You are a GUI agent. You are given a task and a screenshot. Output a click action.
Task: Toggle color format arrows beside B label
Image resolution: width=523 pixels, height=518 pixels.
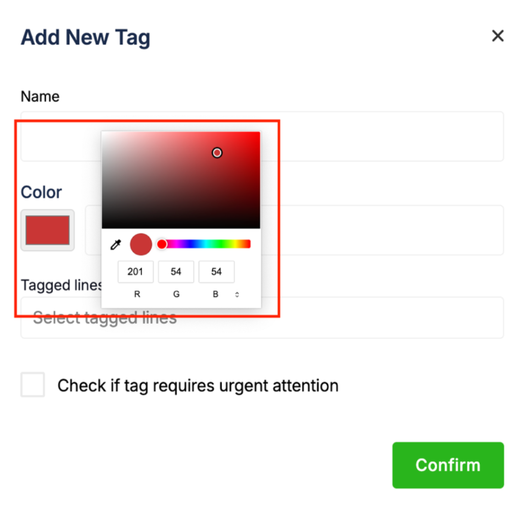pyautogui.click(x=237, y=294)
